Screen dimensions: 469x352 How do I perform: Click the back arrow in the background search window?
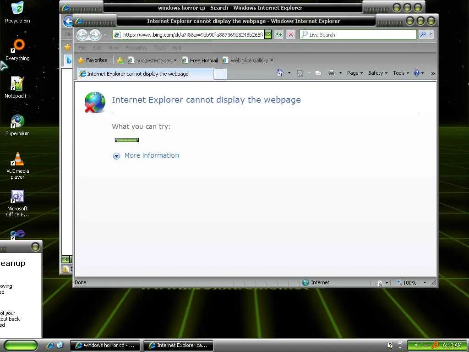point(68,21)
